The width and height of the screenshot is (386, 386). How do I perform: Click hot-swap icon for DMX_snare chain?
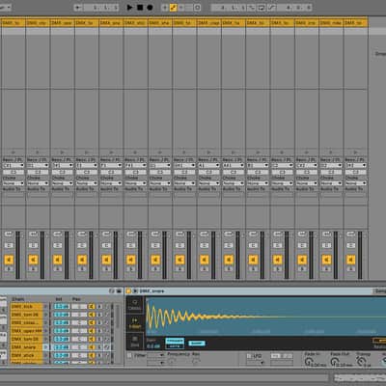107,347
